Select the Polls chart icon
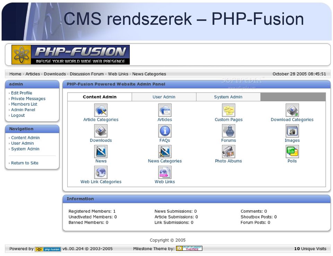The width and height of the screenshot is (333, 256). [x=292, y=152]
